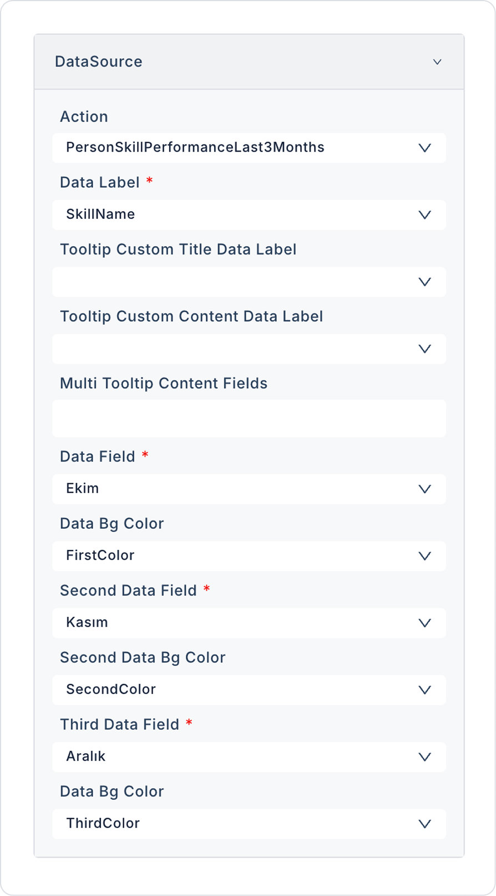This screenshot has height=896, width=496.
Task: Click the Aralık dropdown field
Action: pos(222,757)
